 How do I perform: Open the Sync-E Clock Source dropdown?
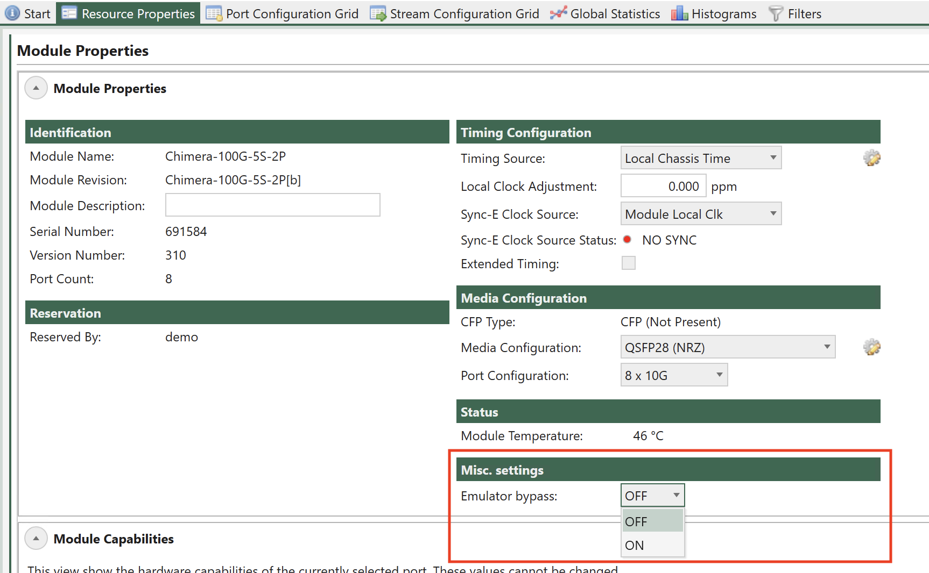point(701,214)
